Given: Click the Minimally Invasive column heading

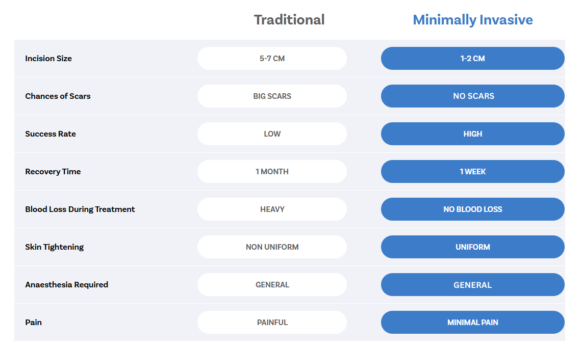Looking at the screenshot, I should pyautogui.click(x=472, y=20).
